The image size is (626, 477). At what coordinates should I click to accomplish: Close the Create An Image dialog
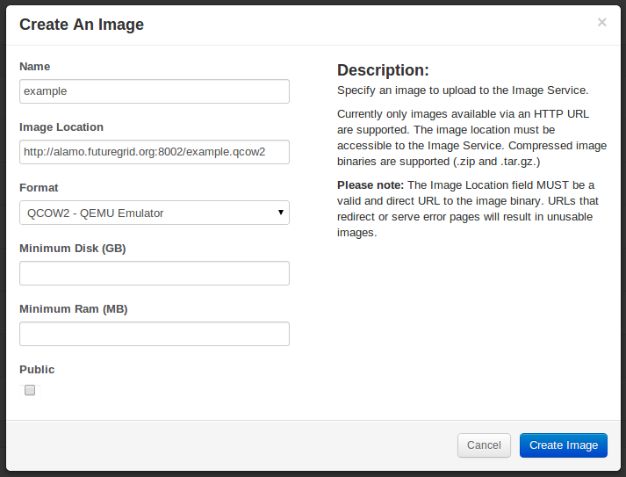click(x=601, y=22)
